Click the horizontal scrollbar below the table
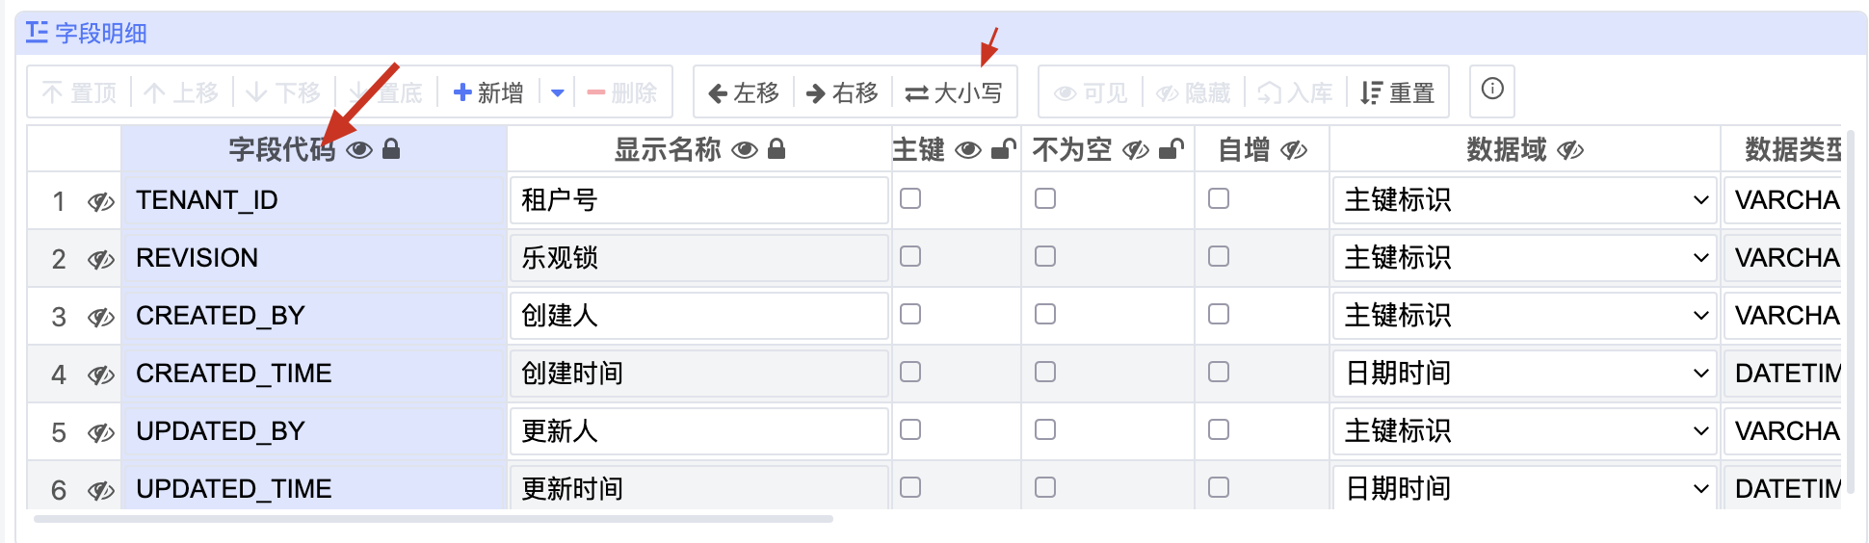Viewport: 1869px width, 543px height. [x=434, y=519]
